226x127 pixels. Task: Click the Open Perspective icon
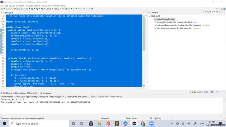tap(221, 9)
